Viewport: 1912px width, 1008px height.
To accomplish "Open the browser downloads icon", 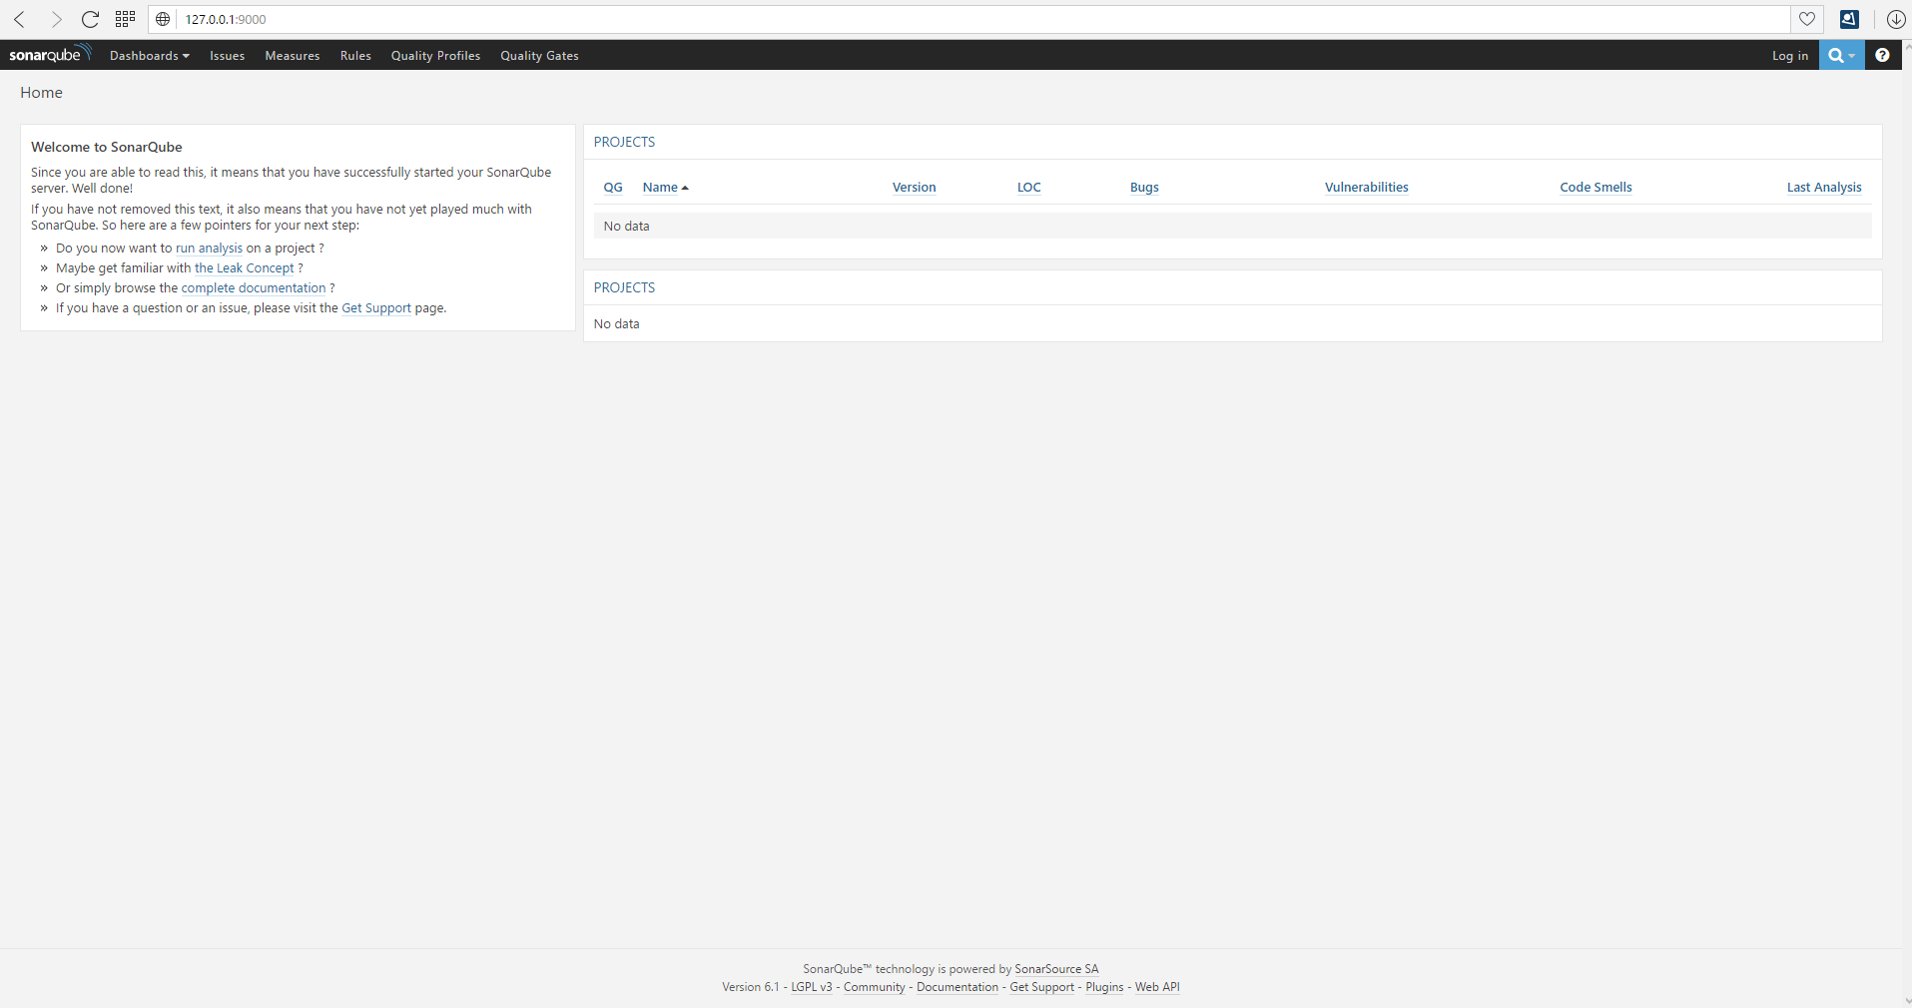I will [1896, 19].
